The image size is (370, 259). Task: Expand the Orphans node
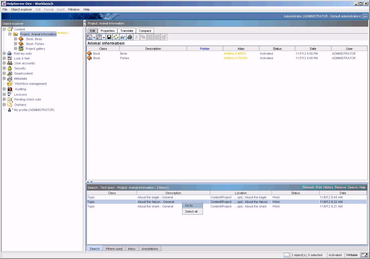pos(4,104)
